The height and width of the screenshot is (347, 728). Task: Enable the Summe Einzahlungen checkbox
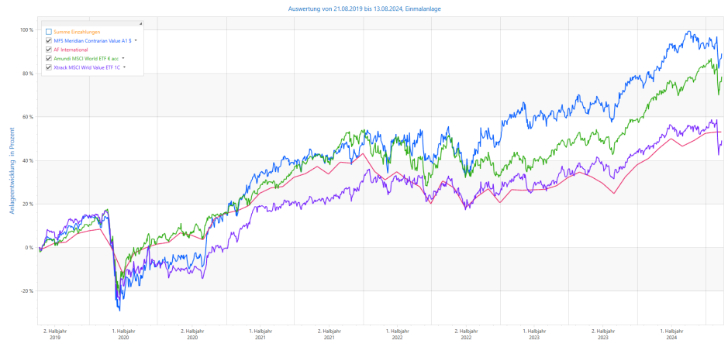point(49,32)
